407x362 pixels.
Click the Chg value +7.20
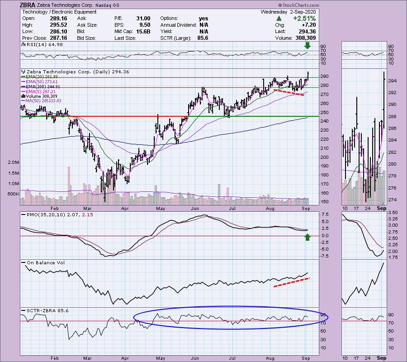308,25
